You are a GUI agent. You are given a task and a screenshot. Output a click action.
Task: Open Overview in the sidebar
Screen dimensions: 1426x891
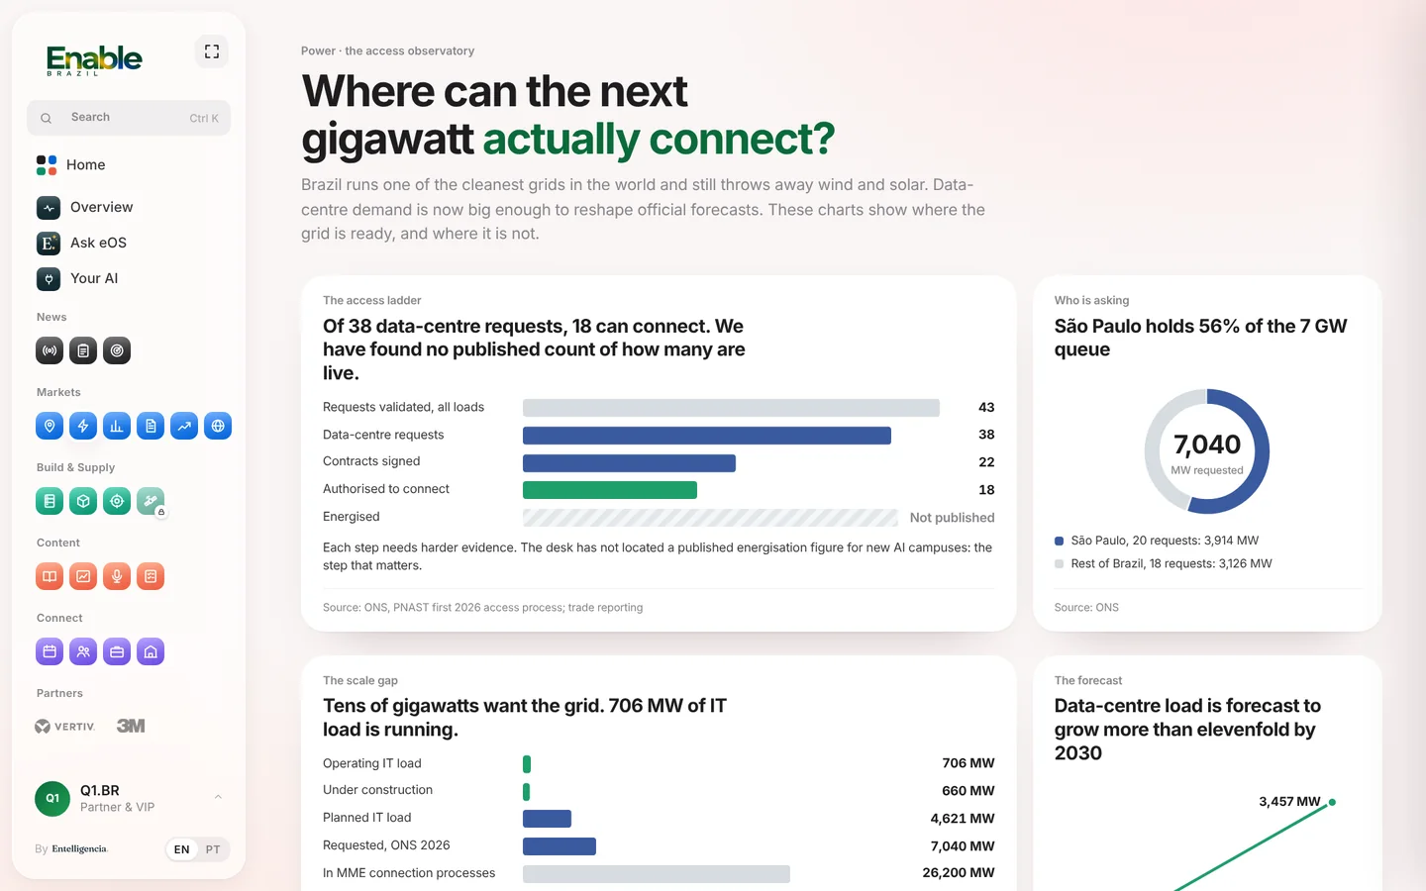coord(129,207)
